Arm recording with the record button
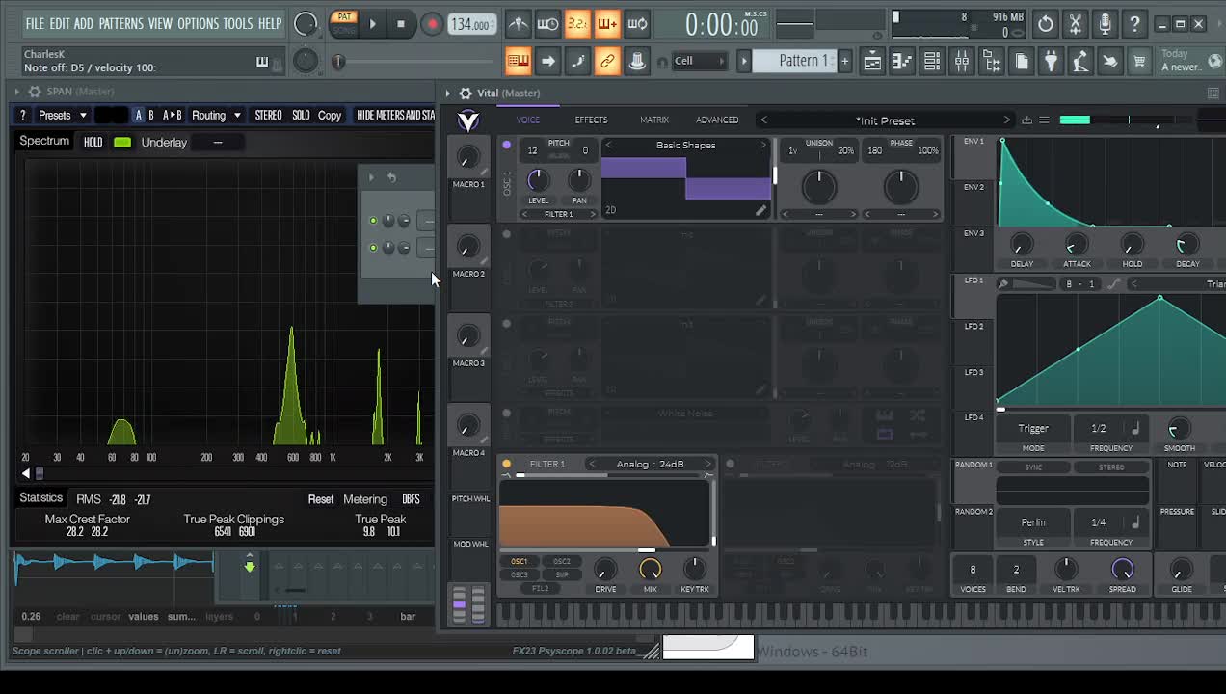The width and height of the screenshot is (1226, 694). tap(432, 24)
